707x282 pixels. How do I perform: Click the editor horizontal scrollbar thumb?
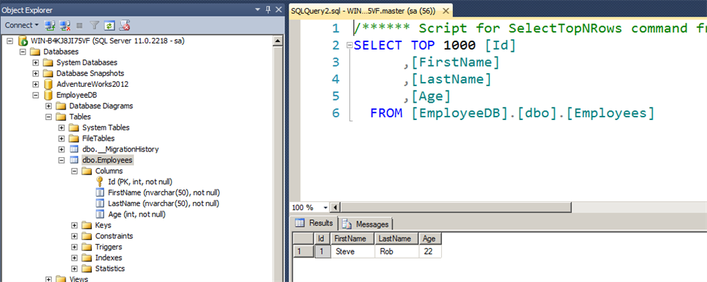point(456,208)
